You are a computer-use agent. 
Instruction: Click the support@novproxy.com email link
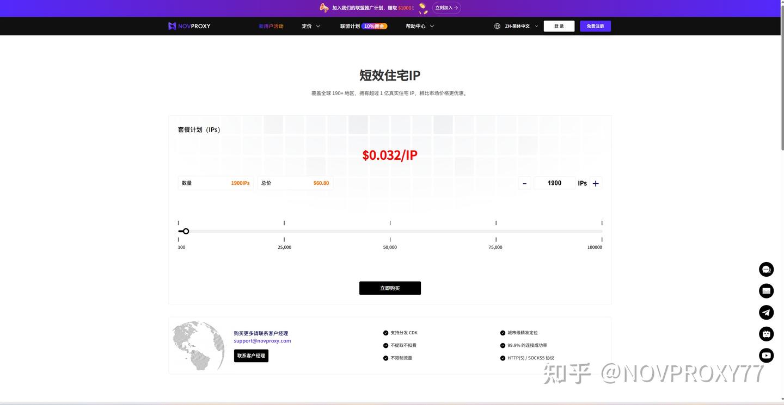[x=262, y=340]
